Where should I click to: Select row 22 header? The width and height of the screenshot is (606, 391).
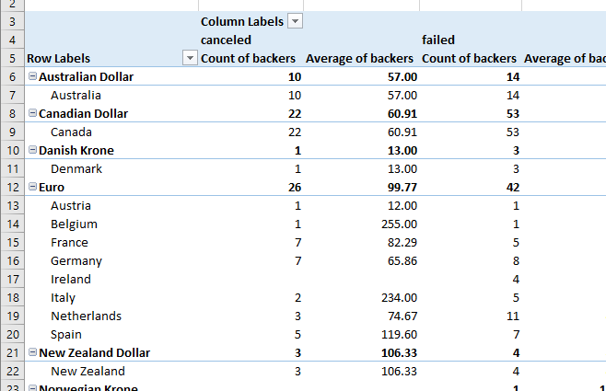12,371
